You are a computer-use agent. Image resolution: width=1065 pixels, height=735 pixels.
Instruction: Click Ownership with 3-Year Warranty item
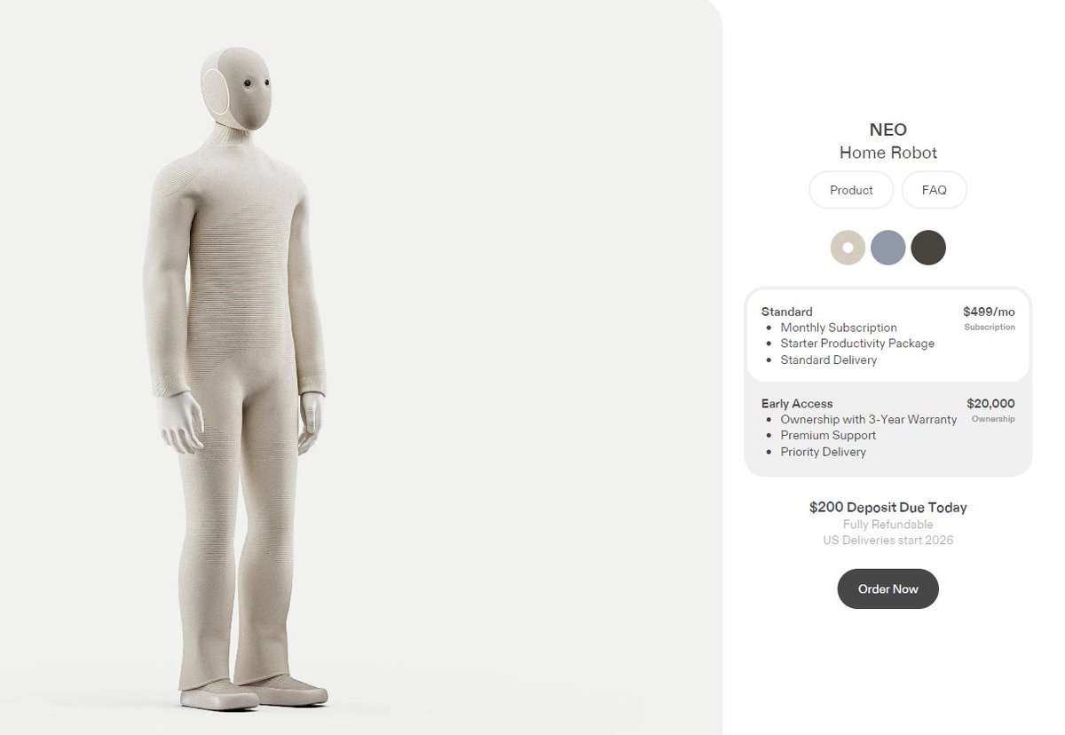[x=869, y=419]
